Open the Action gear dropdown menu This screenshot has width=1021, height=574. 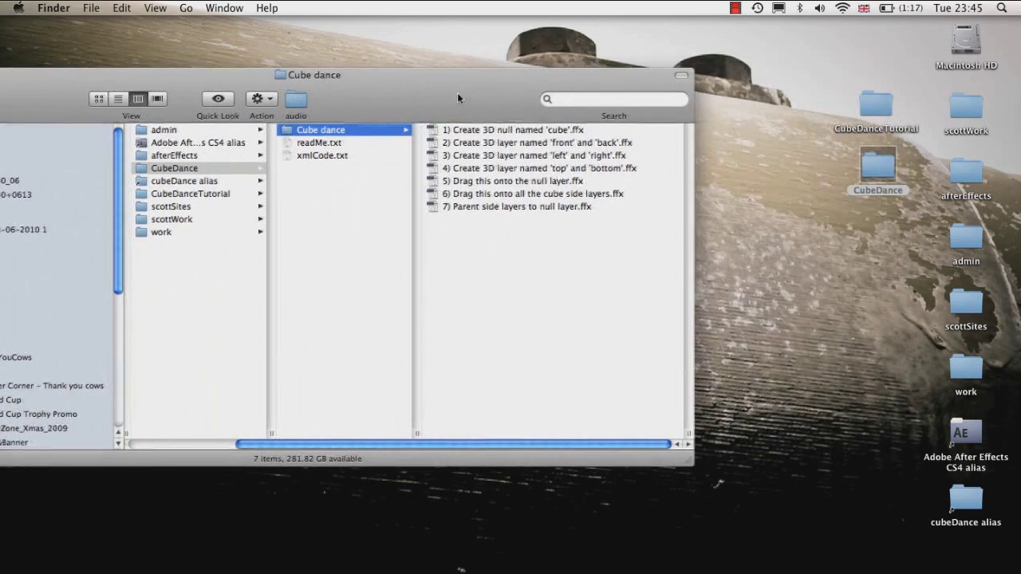tap(261, 99)
